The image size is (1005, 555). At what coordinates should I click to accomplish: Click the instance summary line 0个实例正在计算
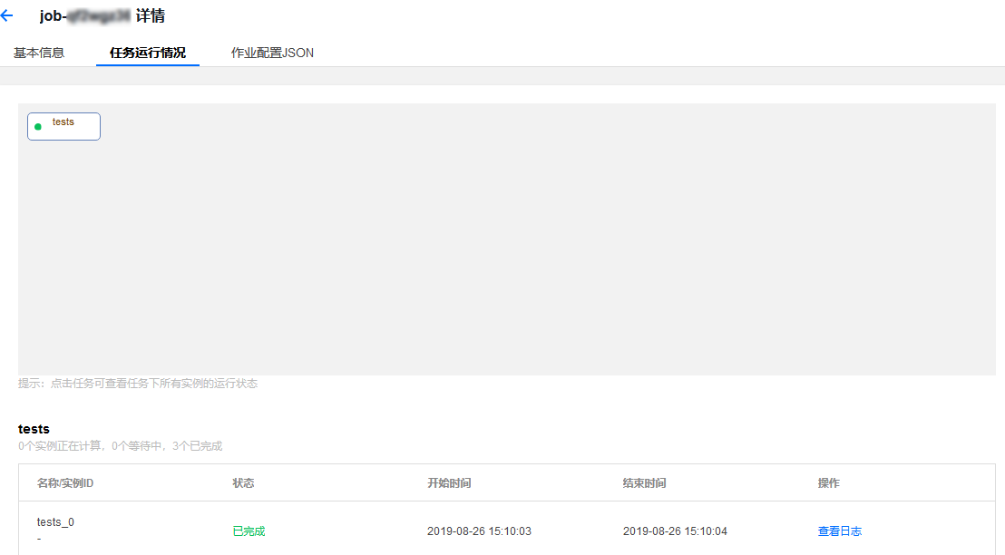(x=121, y=446)
